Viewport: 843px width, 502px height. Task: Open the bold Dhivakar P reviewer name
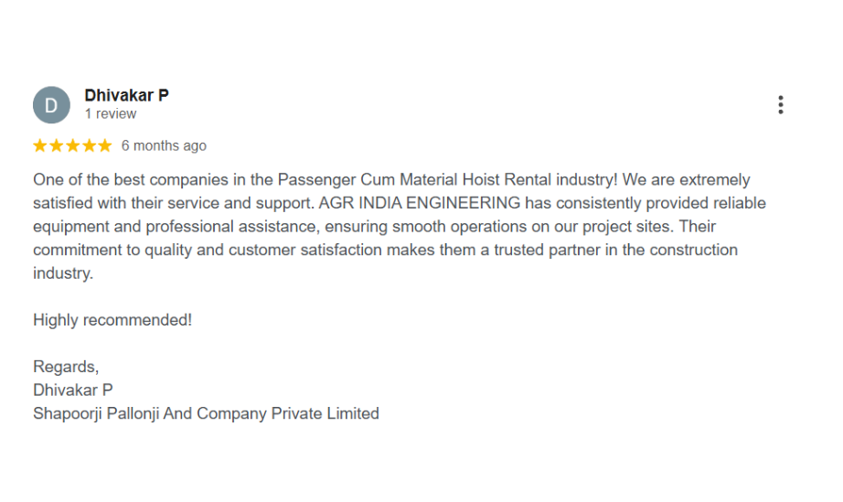pos(126,95)
